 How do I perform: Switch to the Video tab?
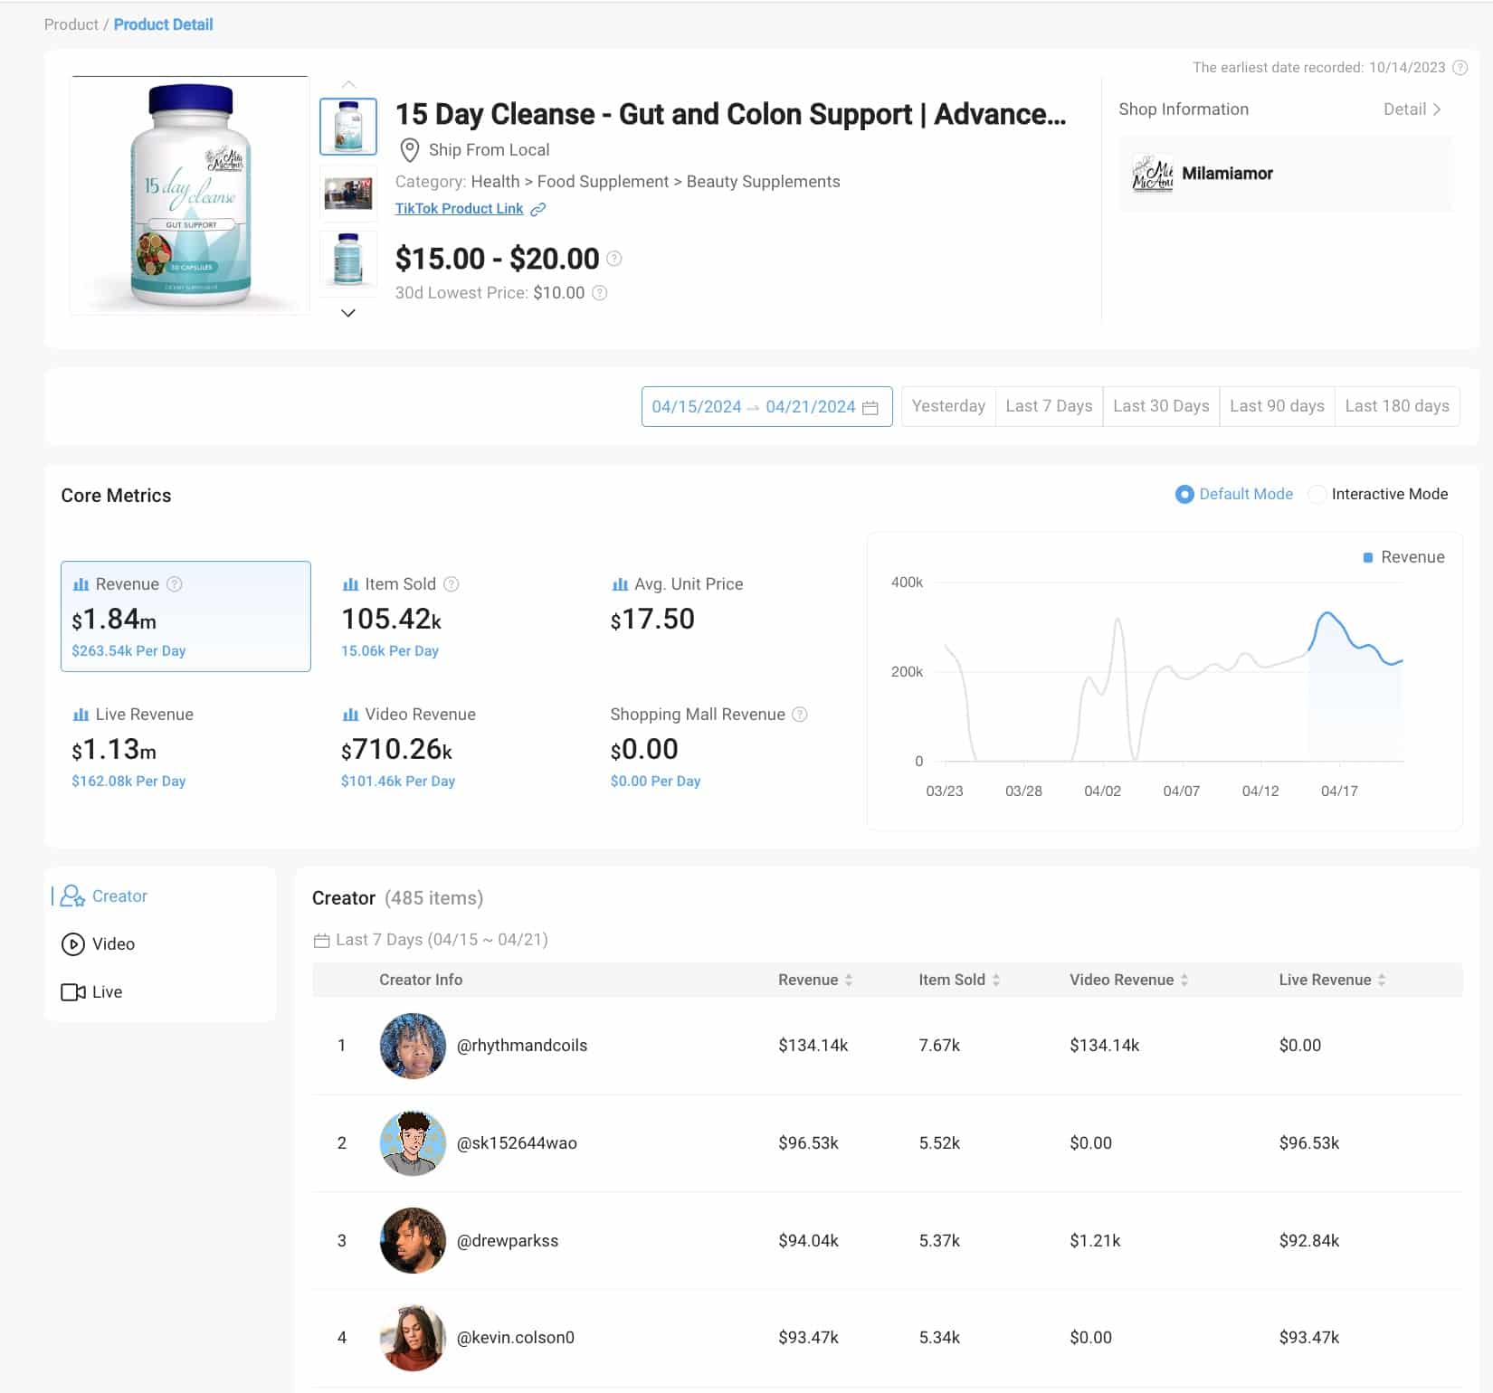pyautogui.click(x=98, y=944)
